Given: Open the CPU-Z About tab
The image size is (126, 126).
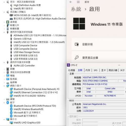Looking at the screenshot, I should (x=122, y=70).
